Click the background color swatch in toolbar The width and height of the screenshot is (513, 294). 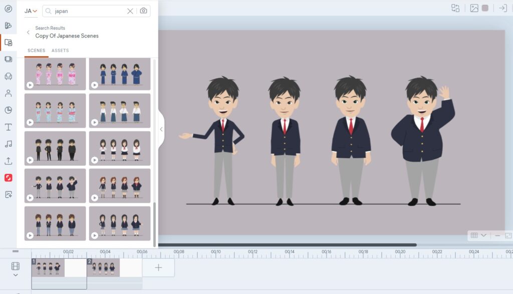(x=485, y=8)
